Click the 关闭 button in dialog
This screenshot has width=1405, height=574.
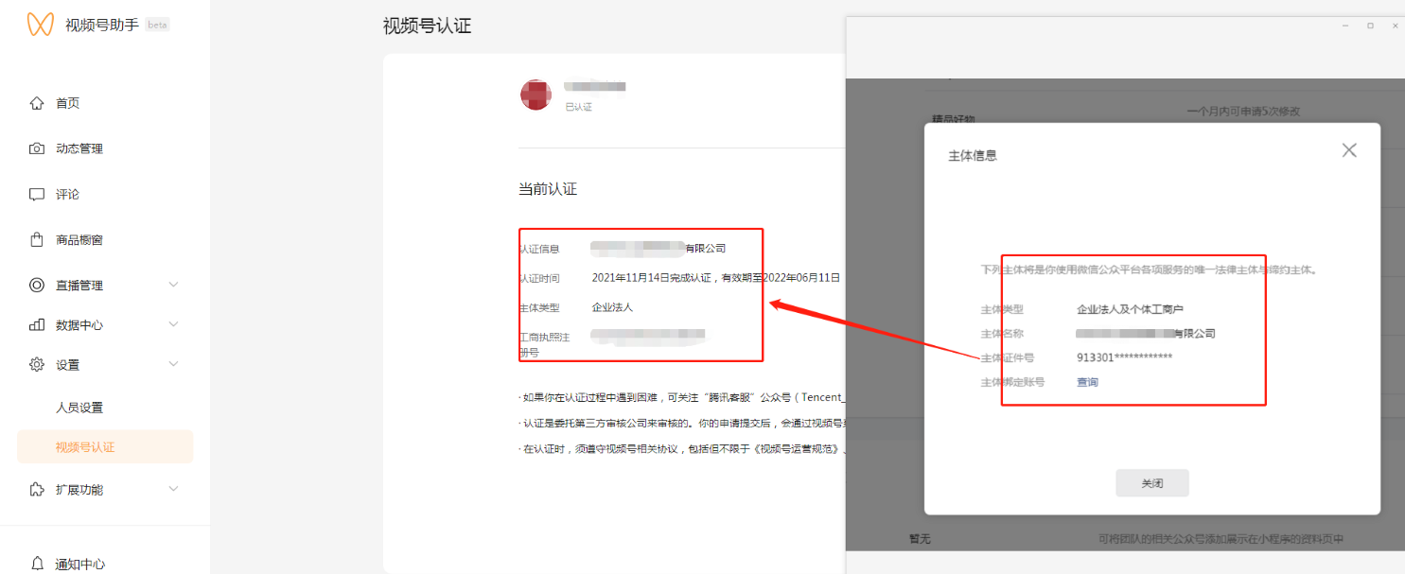[1151, 483]
